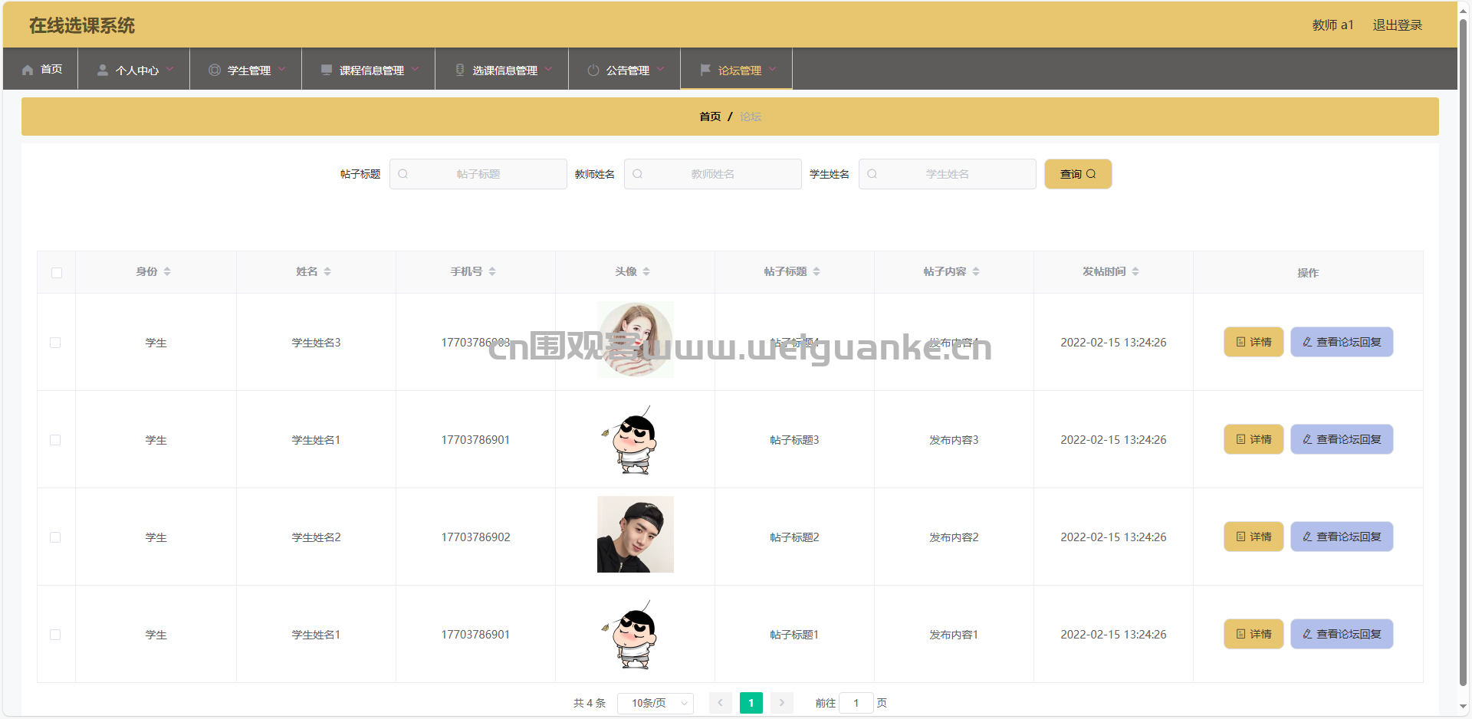1472x719 pixels.
Task: Check the row with 帖子标题2
Action: click(x=55, y=537)
